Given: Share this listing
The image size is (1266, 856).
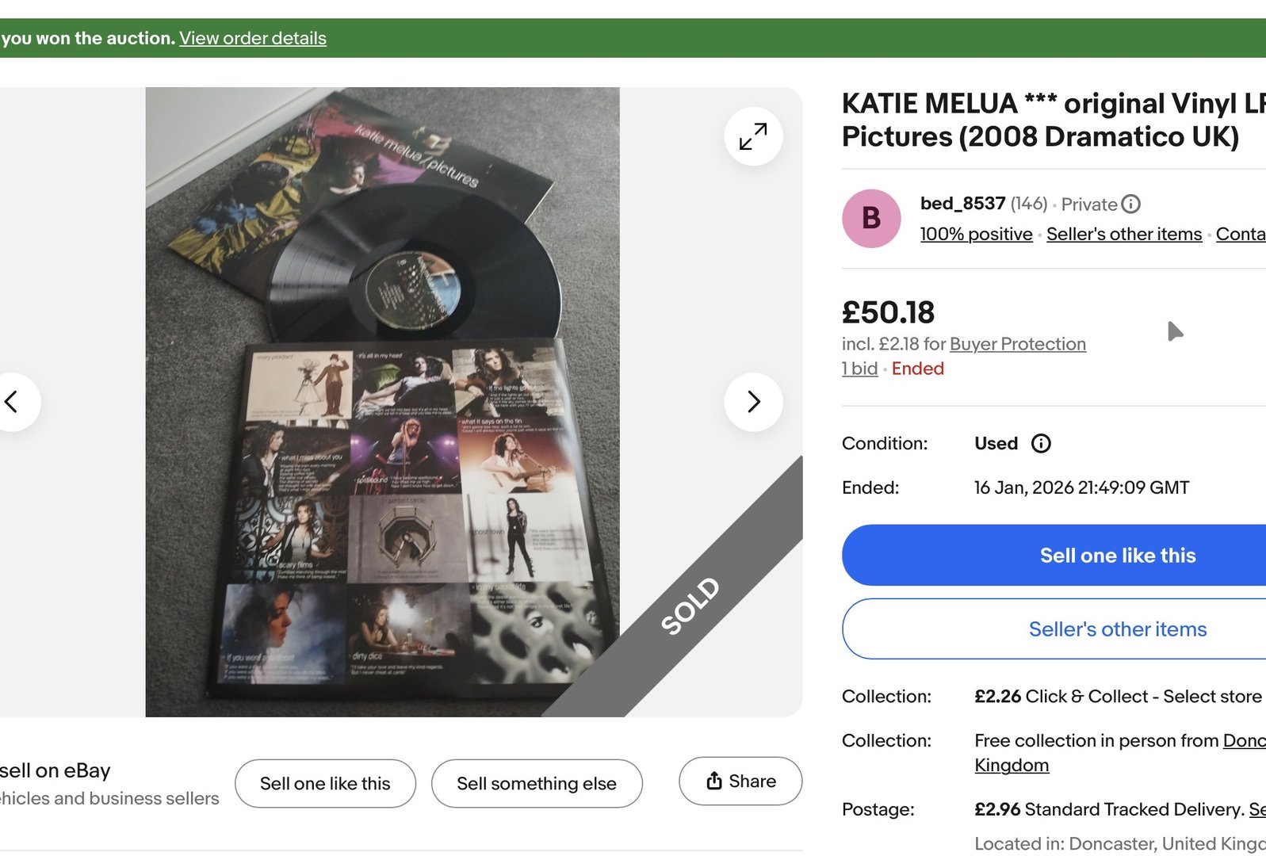Looking at the screenshot, I should [740, 781].
